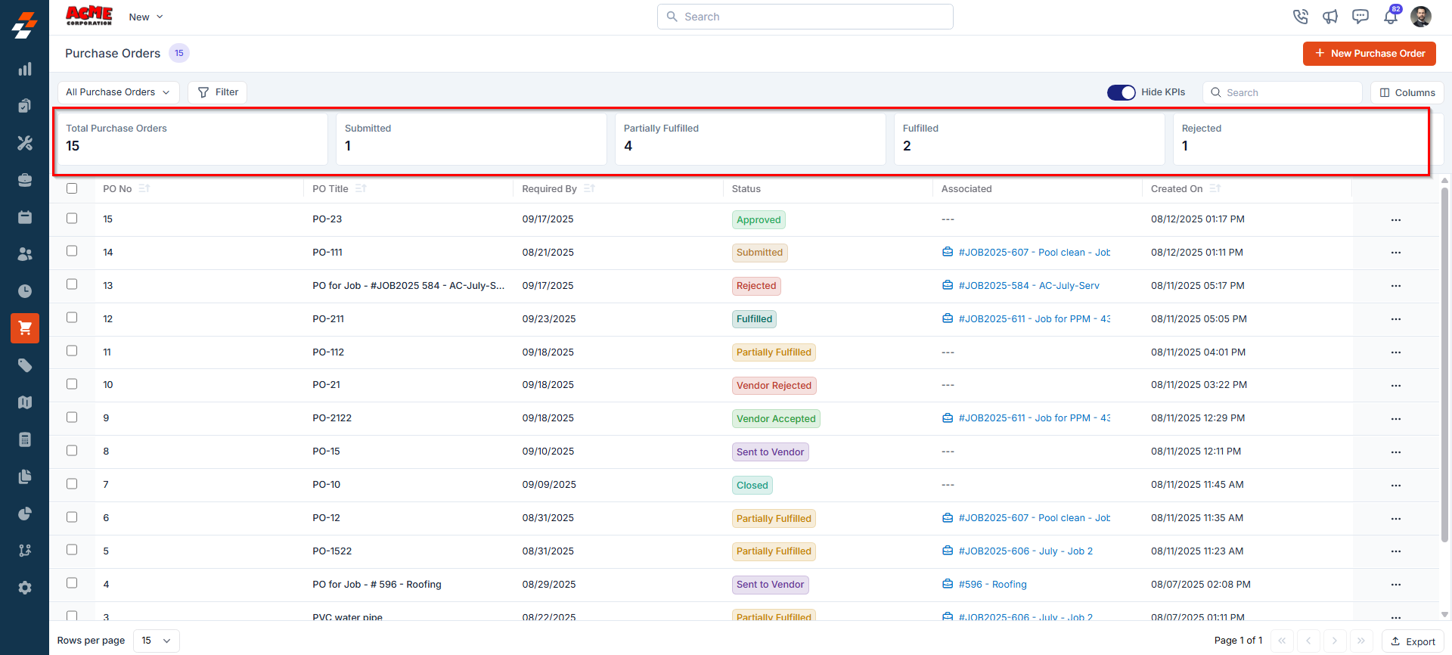Click the global Search field at top

pyautogui.click(x=805, y=17)
